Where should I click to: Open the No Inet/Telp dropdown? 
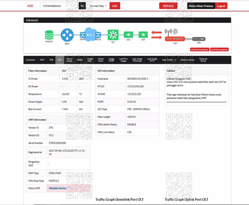pyautogui.click(x=98, y=6)
